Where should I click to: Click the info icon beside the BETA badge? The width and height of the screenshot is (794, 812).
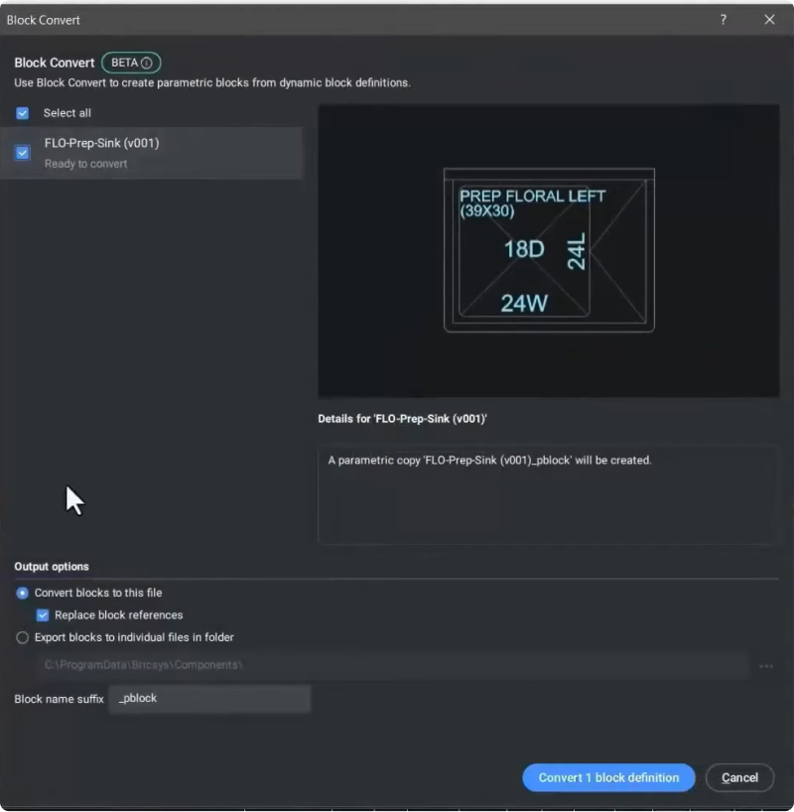pyautogui.click(x=144, y=62)
